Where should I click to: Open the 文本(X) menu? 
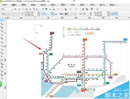pyautogui.click(x=73, y=5)
